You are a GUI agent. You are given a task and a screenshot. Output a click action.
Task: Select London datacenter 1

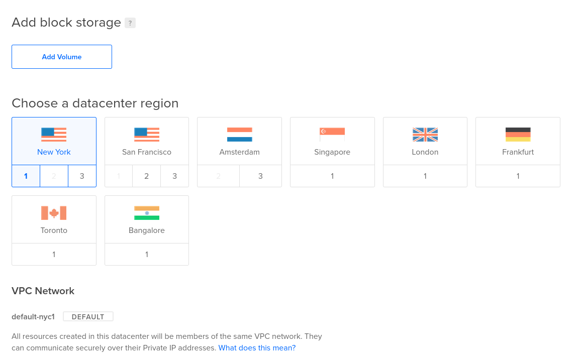tap(425, 176)
